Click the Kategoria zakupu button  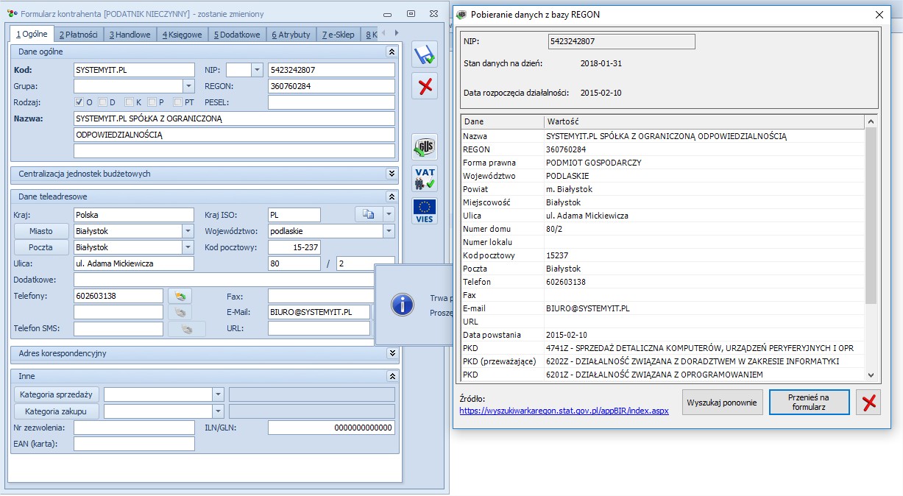(56, 411)
